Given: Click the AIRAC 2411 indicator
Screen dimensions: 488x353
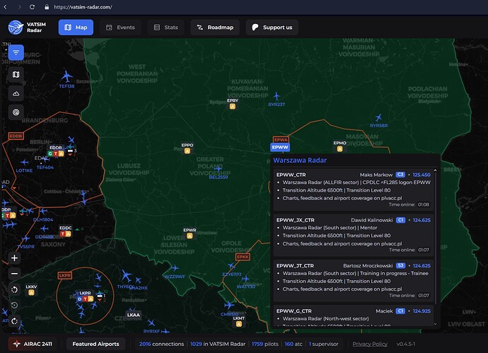Looking at the screenshot, I should tap(33, 344).
